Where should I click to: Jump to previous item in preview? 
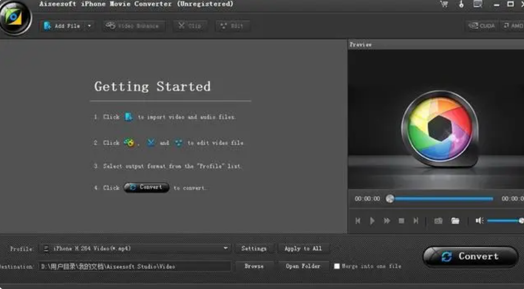[x=358, y=220]
